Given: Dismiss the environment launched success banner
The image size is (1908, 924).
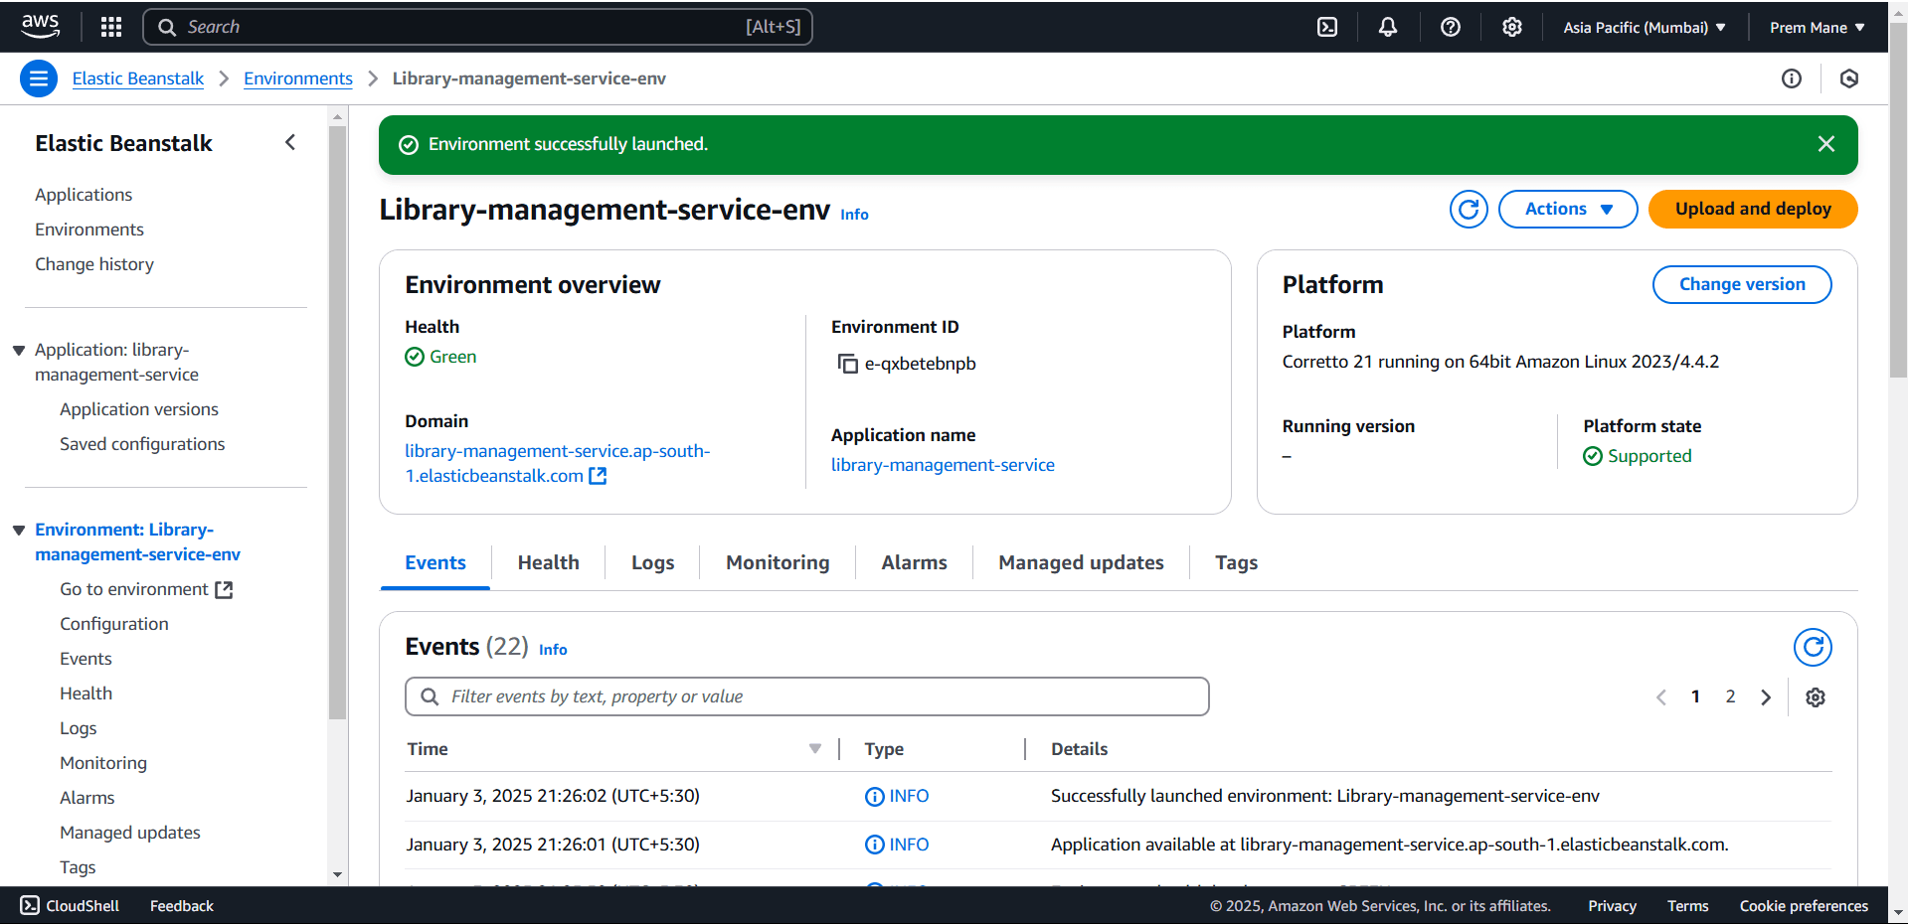Looking at the screenshot, I should click(1826, 144).
